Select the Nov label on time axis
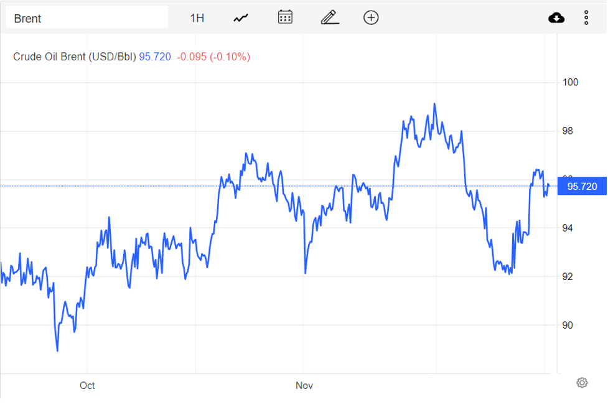 coord(304,386)
